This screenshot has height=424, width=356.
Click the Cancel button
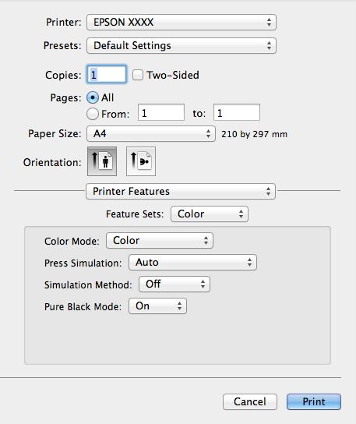click(x=250, y=402)
